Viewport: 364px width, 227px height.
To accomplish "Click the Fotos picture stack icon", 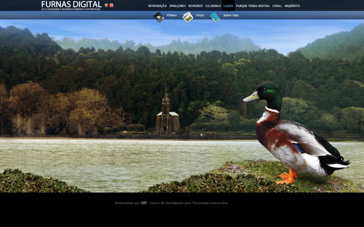I will coord(188,17).
